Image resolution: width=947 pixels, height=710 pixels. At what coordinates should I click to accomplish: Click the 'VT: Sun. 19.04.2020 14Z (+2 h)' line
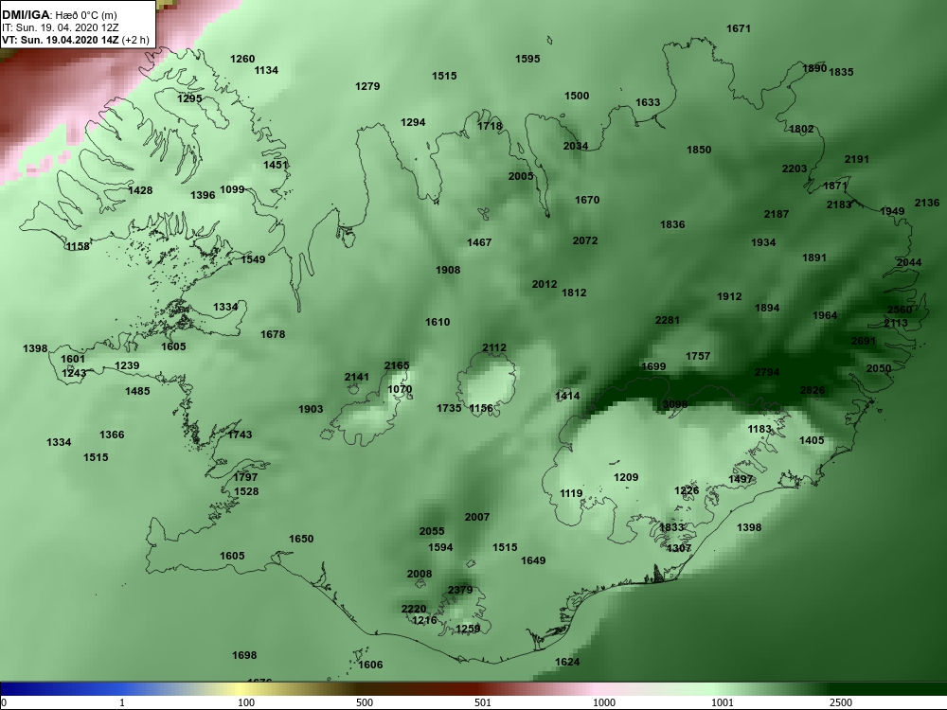point(76,40)
